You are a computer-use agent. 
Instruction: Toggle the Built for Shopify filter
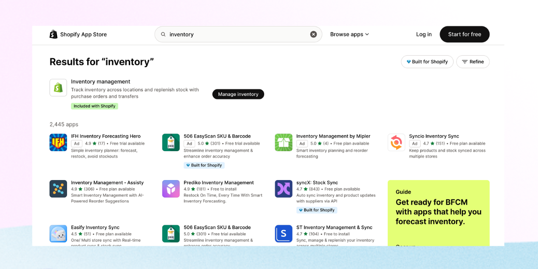(x=427, y=62)
